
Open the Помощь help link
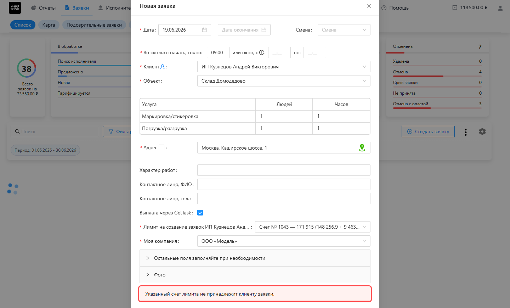tap(395, 8)
